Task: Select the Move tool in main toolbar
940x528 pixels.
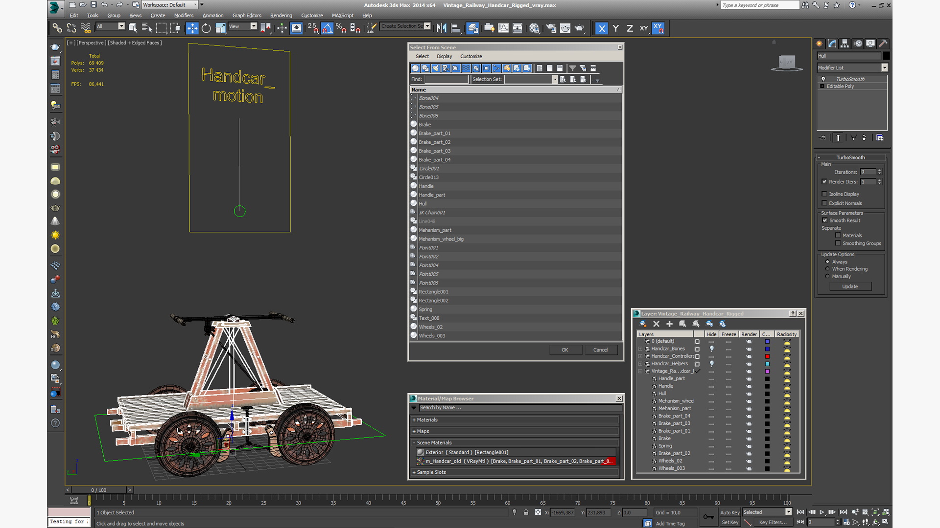Action: click(192, 28)
